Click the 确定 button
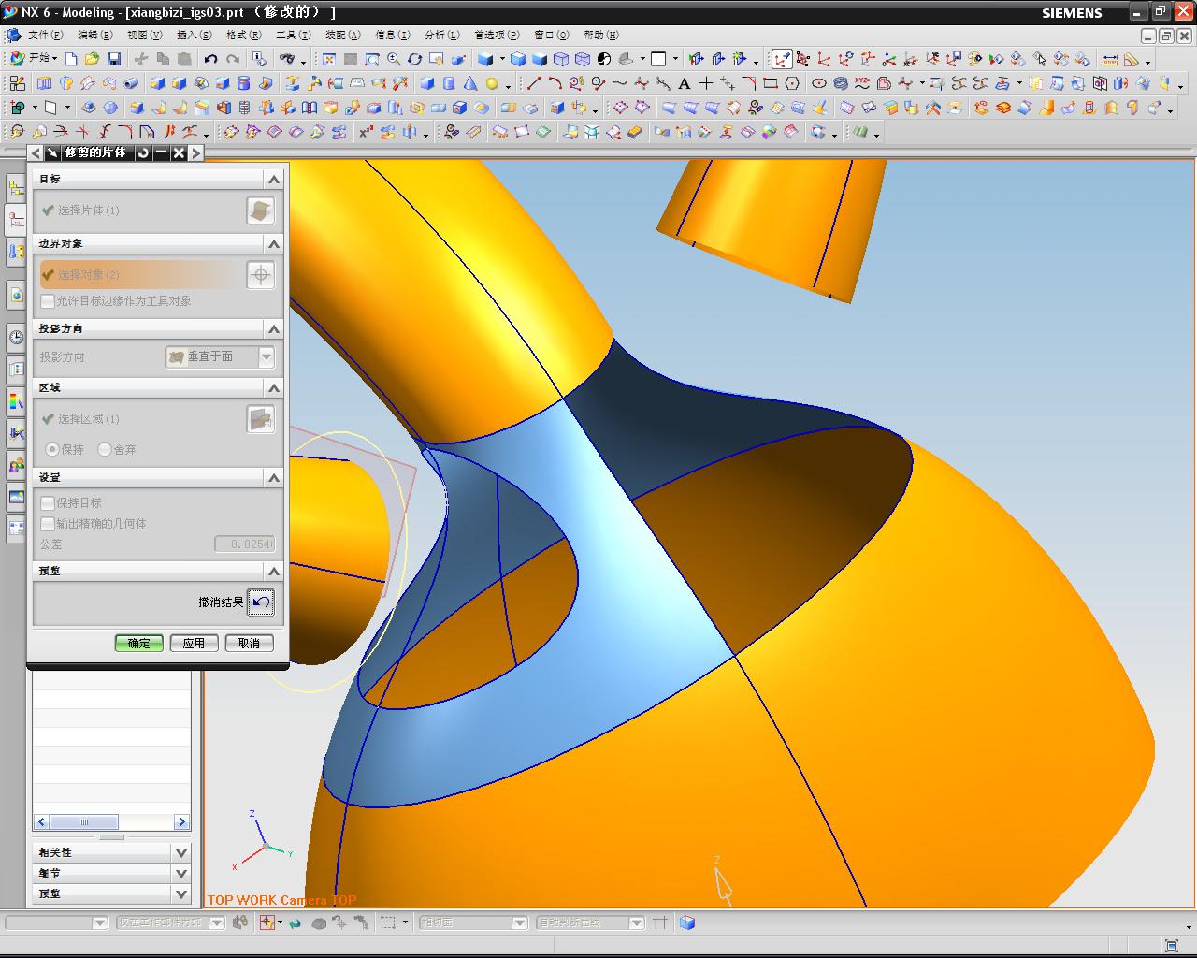Viewport: 1197px width, 958px height. [x=138, y=643]
